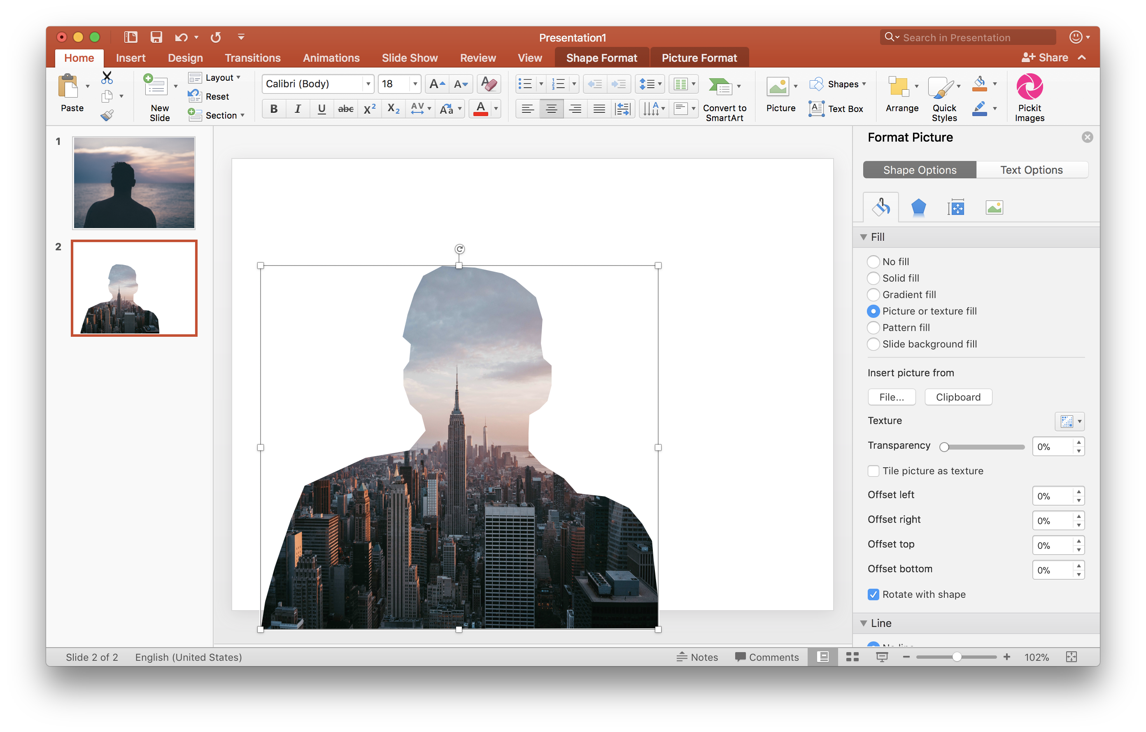Select slide 1 thumbnail

tap(134, 183)
